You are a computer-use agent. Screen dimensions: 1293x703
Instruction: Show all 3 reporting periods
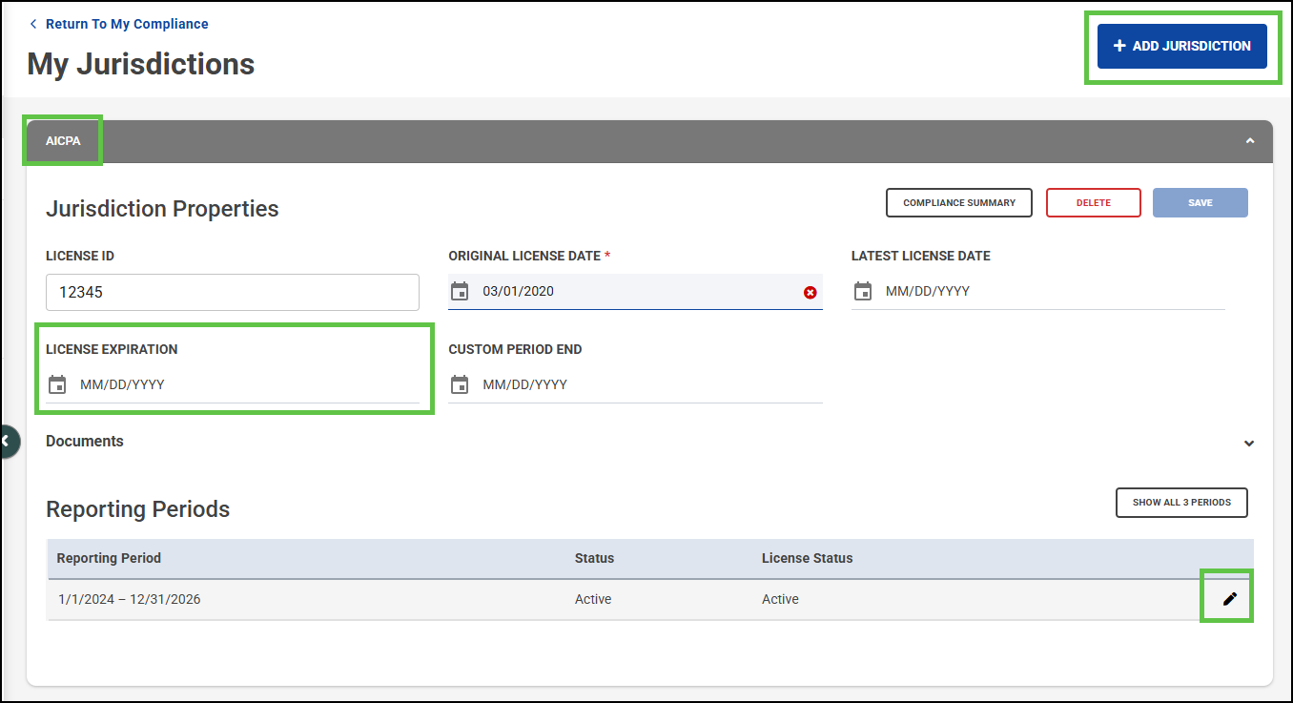(x=1180, y=503)
